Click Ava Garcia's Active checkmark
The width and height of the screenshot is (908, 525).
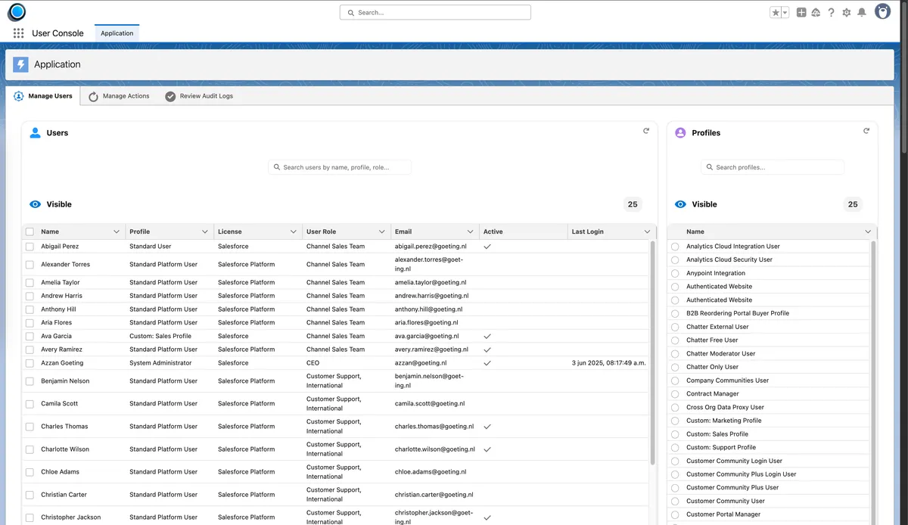487,336
